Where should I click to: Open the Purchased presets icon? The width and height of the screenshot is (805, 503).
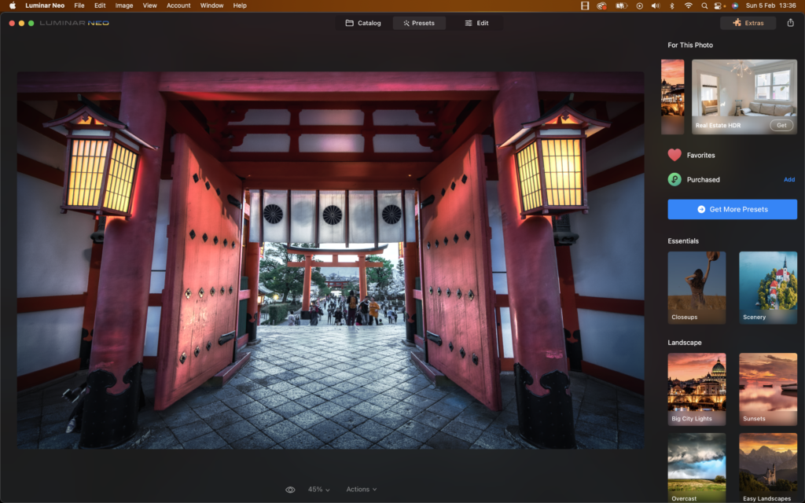[x=675, y=180]
